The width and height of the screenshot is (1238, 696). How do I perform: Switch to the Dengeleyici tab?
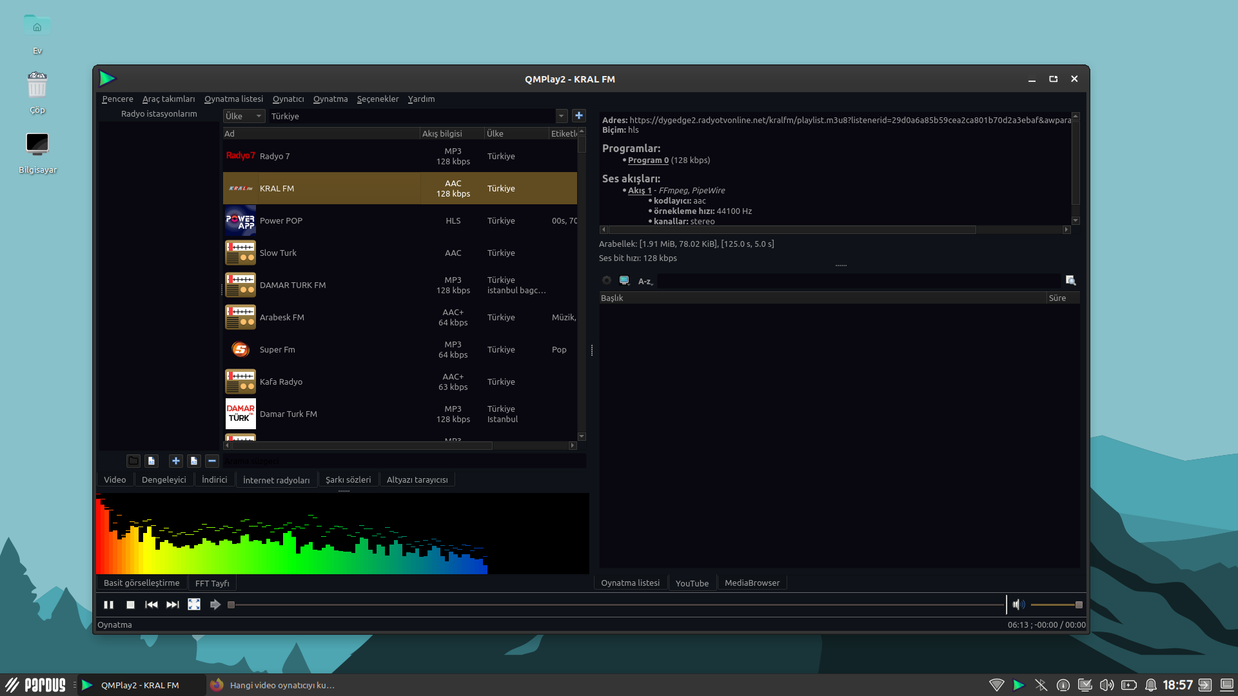164,479
